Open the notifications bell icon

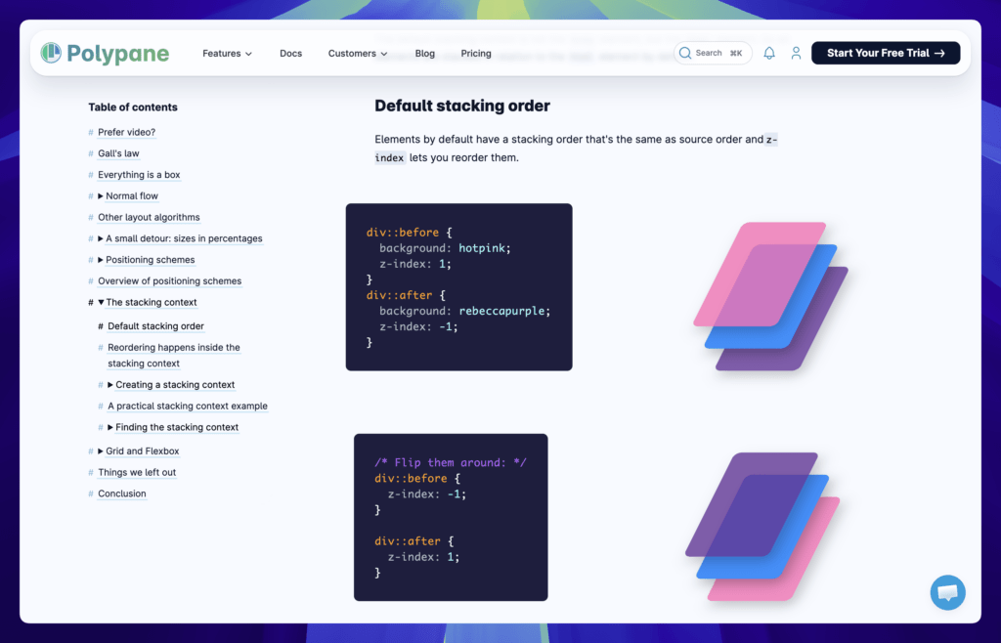769,53
